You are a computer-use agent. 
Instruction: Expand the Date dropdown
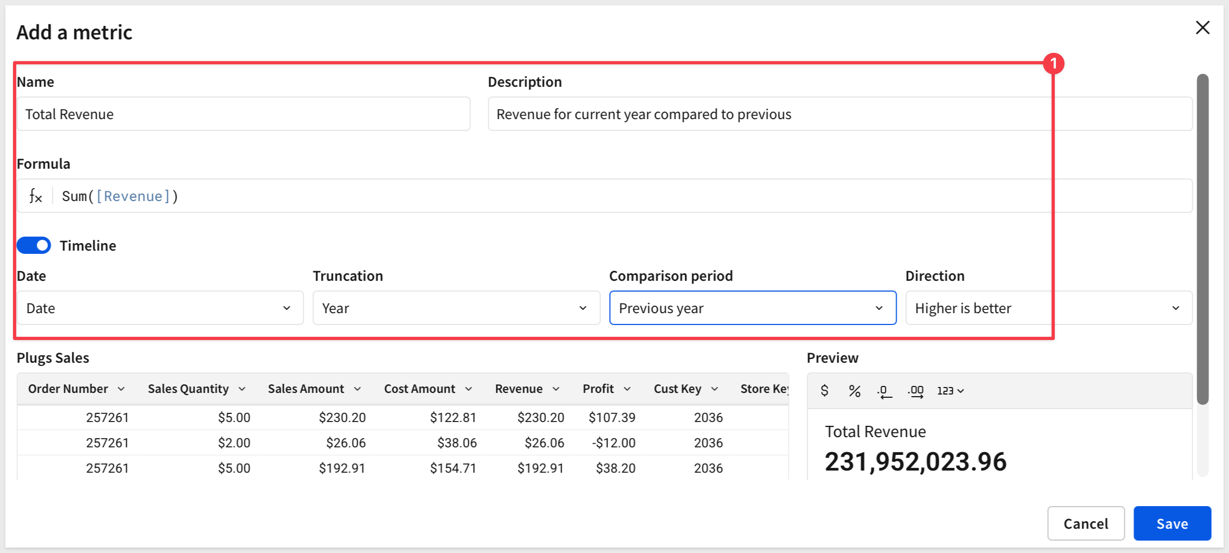tap(160, 308)
